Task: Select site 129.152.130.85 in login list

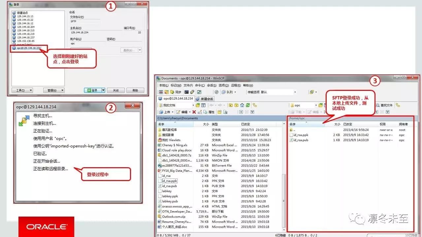Action: tap(23, 41)
